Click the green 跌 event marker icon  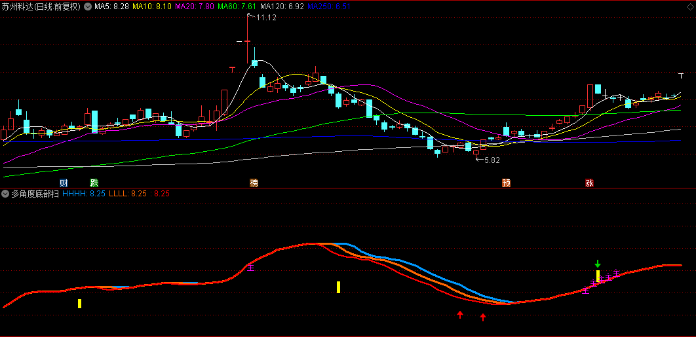94,183
